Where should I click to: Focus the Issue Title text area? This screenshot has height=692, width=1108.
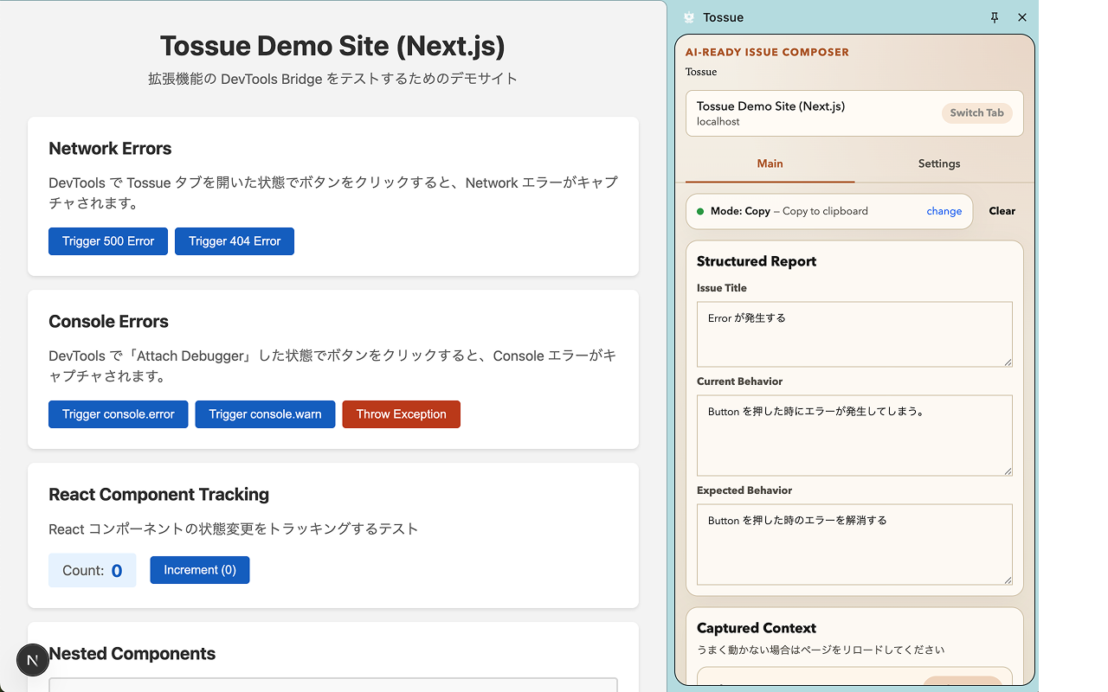click(x=854, y=334)
